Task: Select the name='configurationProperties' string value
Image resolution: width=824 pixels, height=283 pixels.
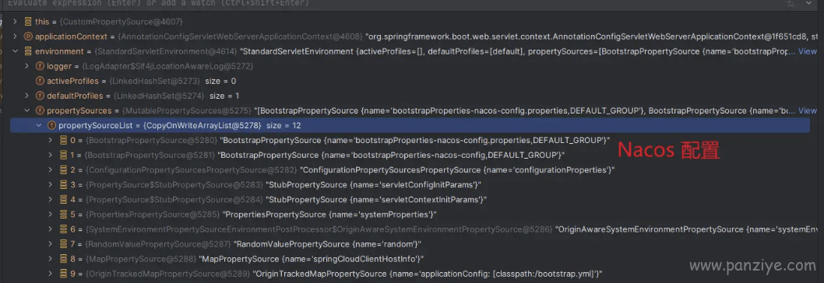Action: click(457, 170)
